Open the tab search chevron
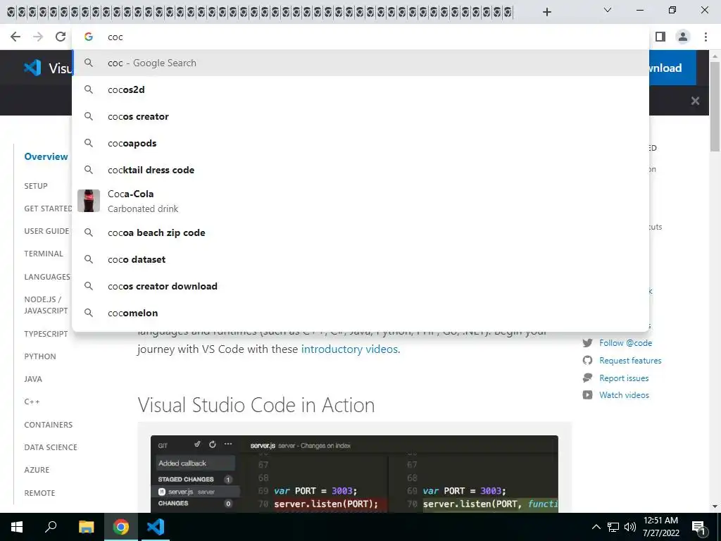Image resolution: width=721 pixels, height=541 pixels. [608, 10]
